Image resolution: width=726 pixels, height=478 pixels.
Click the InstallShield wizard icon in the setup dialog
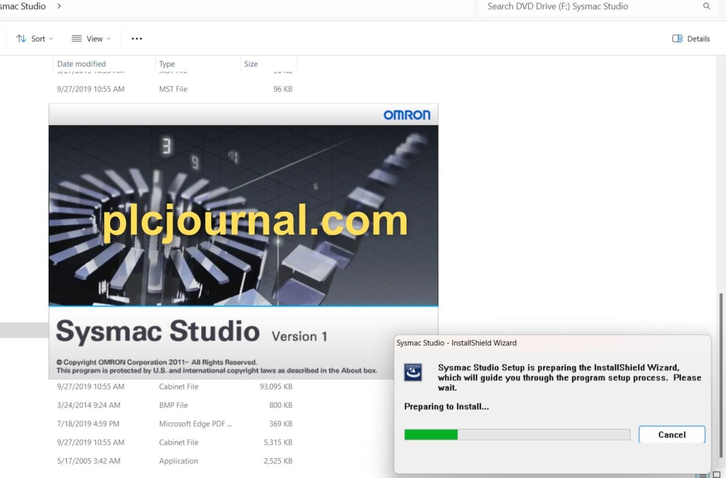[x=413, y=371]
